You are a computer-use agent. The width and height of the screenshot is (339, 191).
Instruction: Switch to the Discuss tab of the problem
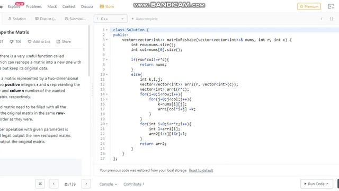coord(46,19)
